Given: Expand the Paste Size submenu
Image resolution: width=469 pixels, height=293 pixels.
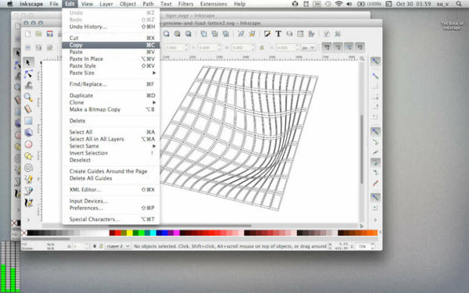Looking at the screenshot, I should 111,73.
